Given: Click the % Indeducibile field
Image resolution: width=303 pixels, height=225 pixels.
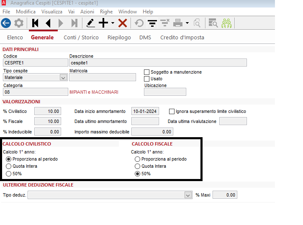Looking at the screenshot, I should (48, 132).
